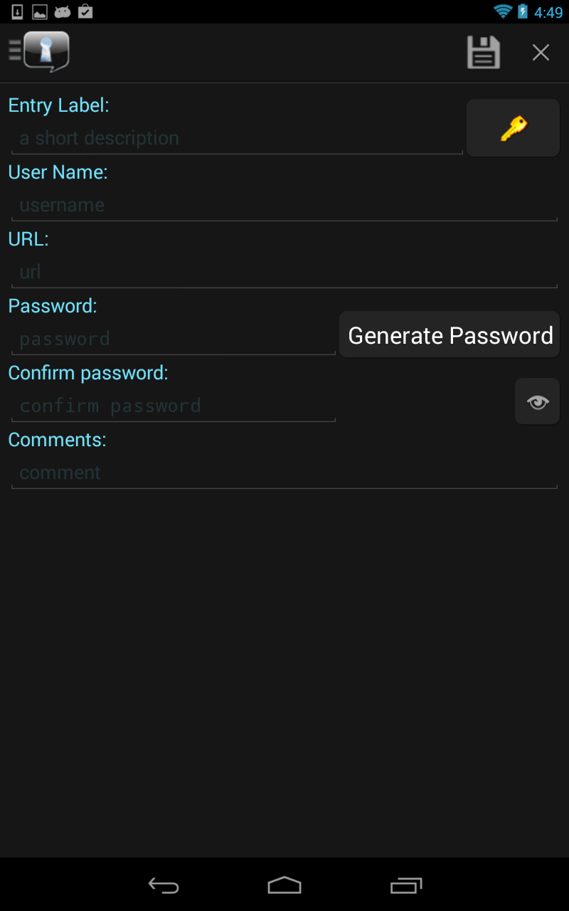The width and height of the screenshot is (569, 911).
Task: Tap the battery charging indicator
Action: [x=523, y=11]
